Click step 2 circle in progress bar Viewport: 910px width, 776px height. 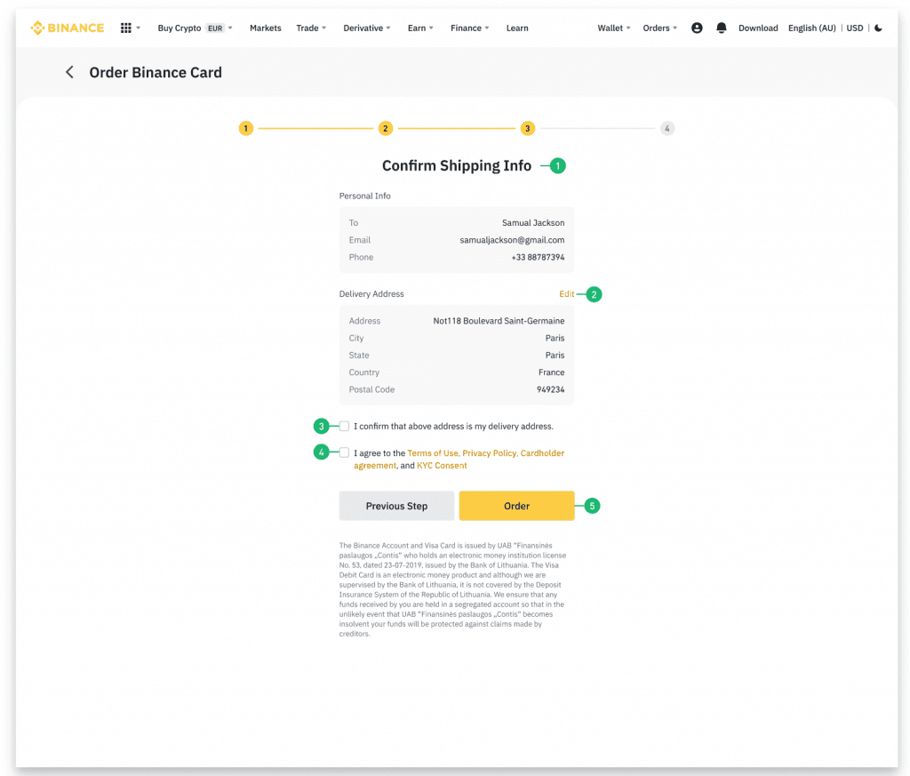click(x=385, y=128)
